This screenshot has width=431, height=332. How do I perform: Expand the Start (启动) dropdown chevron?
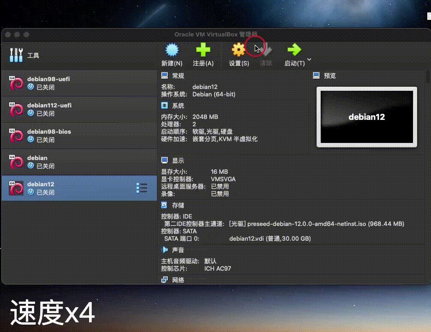[309, 59]
